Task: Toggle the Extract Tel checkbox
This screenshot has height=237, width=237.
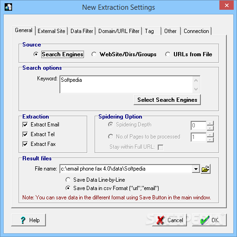Action: tap(38, 134)
